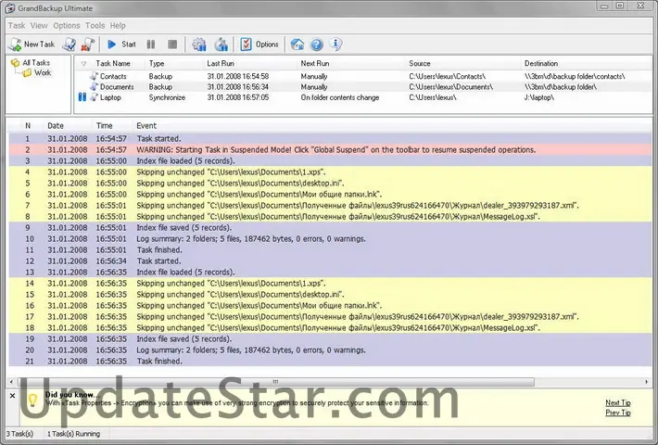Screen dimensions: 658x445
Task: Click '1 Task(s) Running' in status bar
Action: pos(73,434)
